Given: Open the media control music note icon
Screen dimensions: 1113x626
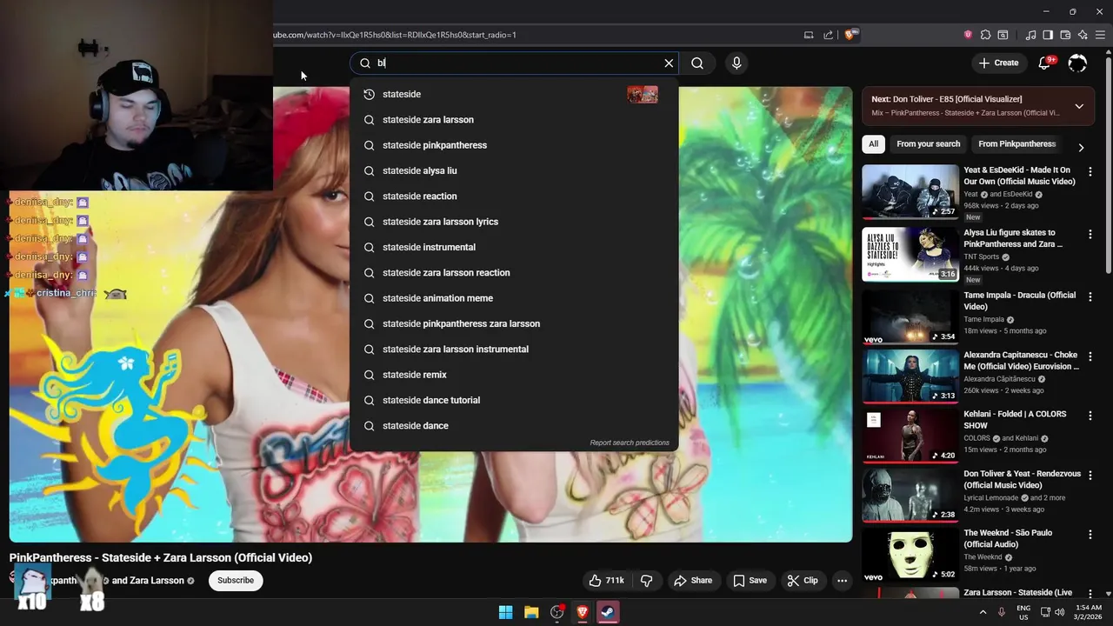Looking at the screenshot, I should click(x=1030, y=35).
